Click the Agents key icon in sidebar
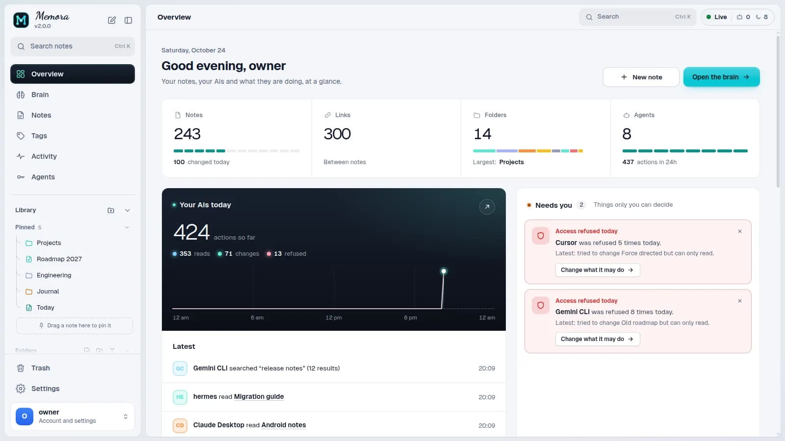Viewport: 785px width, 441px height. click(21, 177)
